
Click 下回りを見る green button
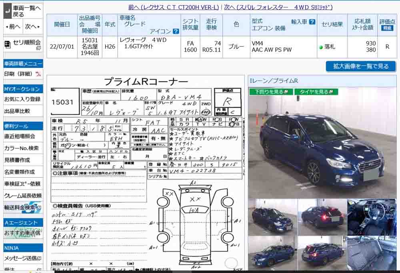[271, 92]
